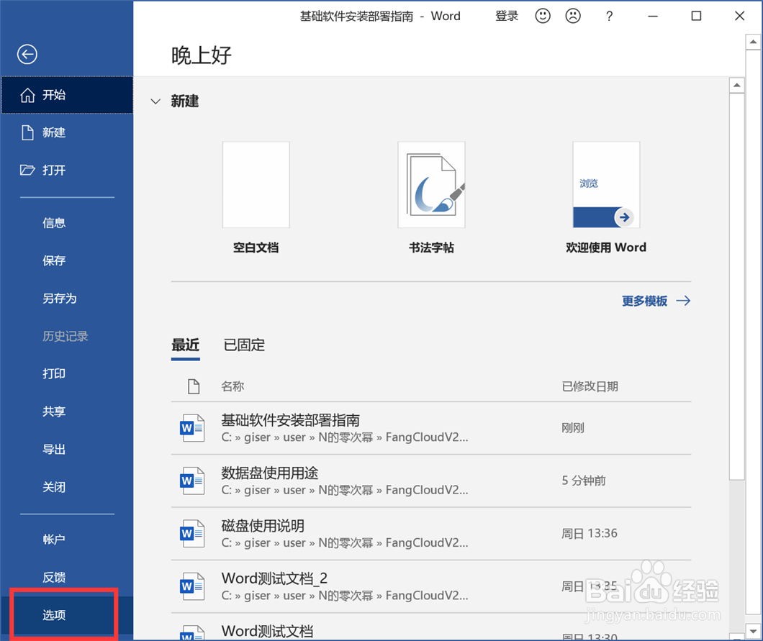Choose 另存为 in the sidebar
763x641 pixels.
[67, 298]
